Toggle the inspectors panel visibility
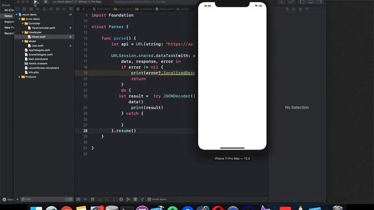 pyautogui.click(x=320, y=2)
